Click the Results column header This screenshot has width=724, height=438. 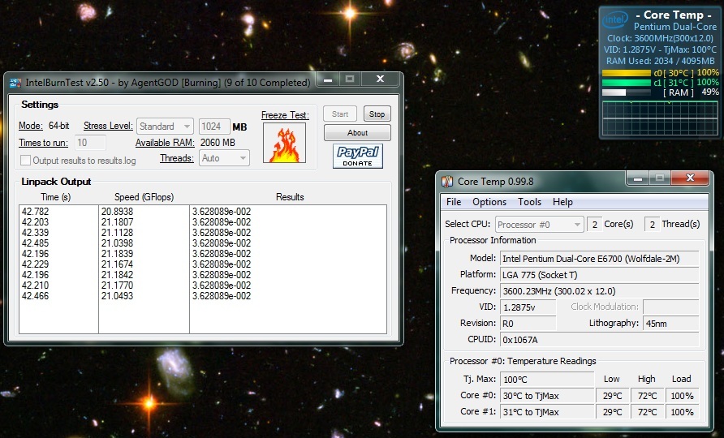click(290, 197)
